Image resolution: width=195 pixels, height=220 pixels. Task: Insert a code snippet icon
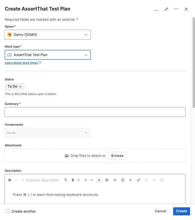coord(115,180)
